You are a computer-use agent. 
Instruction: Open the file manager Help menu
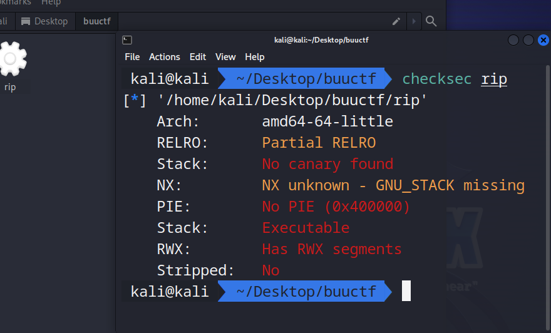point(51,3)
